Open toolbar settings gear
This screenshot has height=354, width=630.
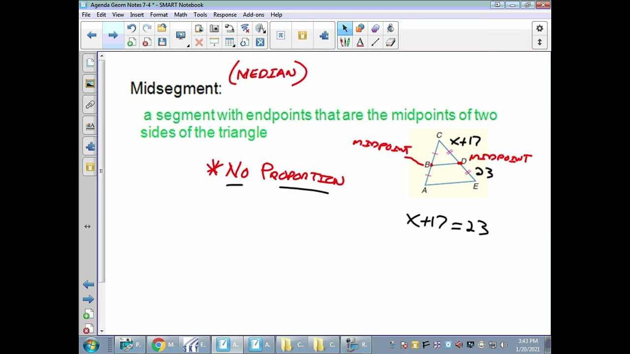pos(539,29)
